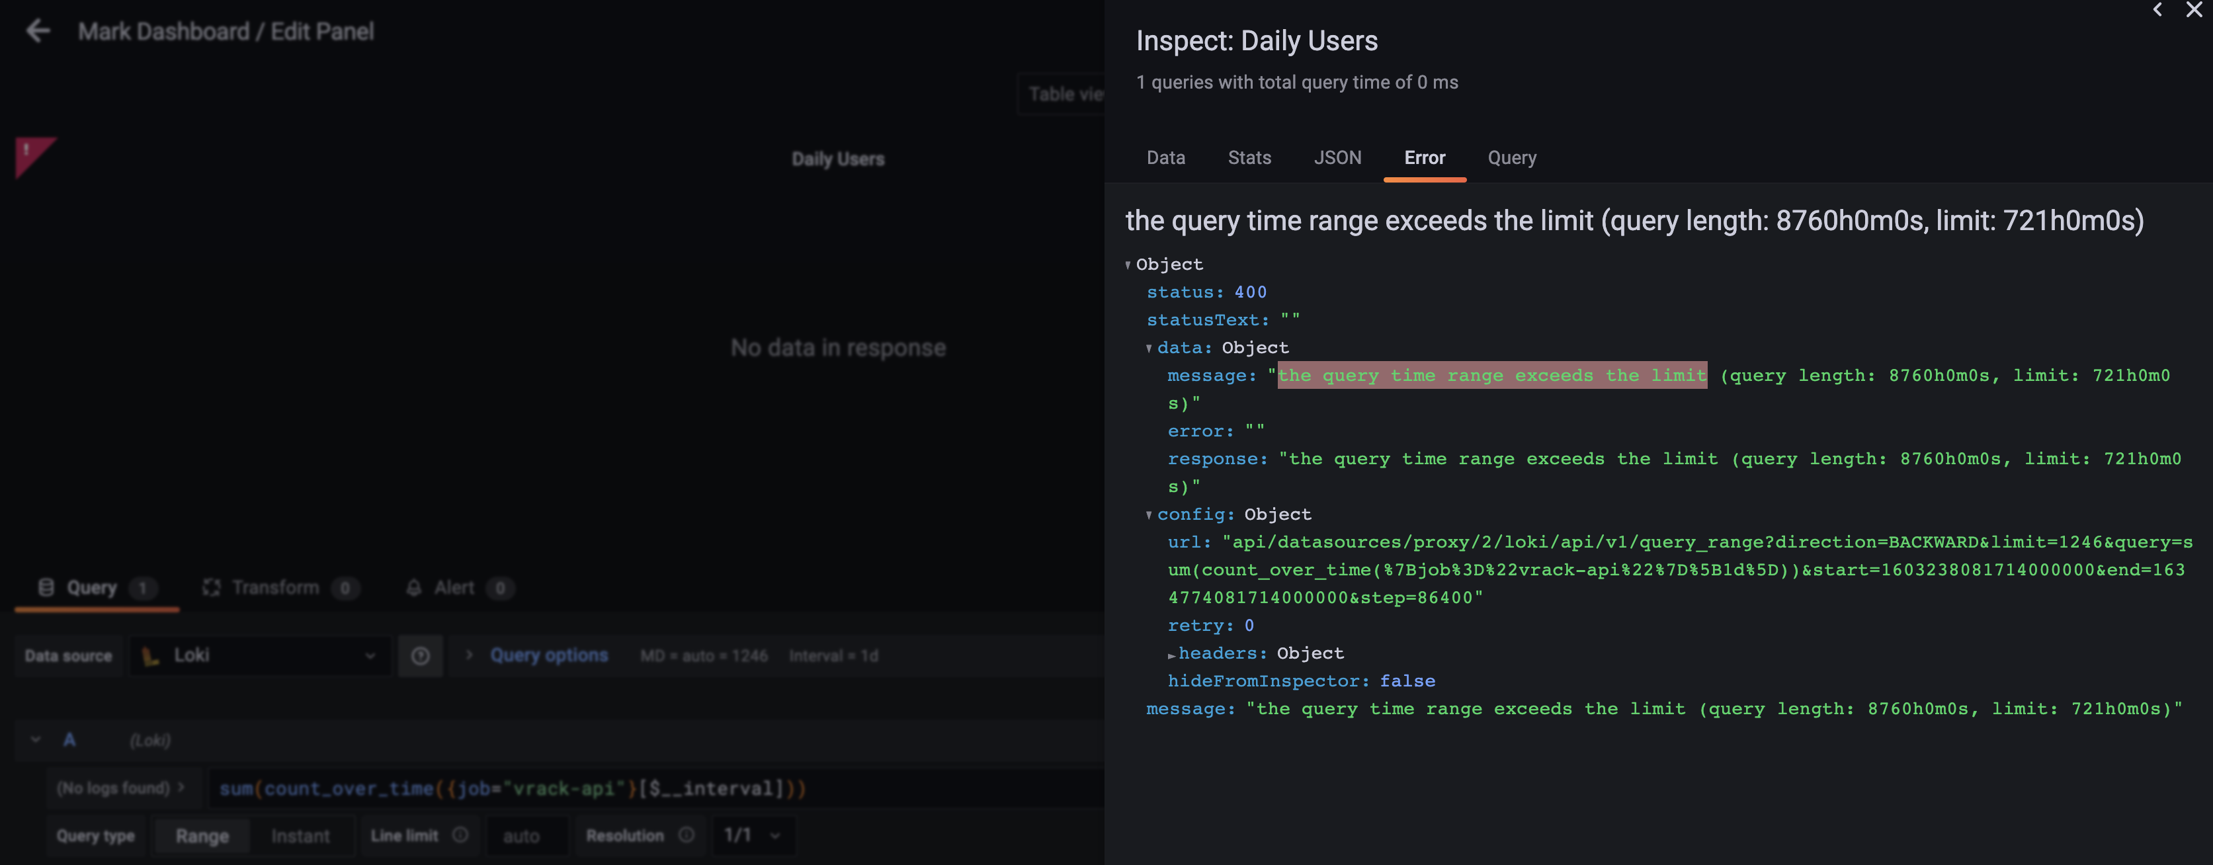Enable Table view
The image size is (2213, 865).
pyautogui.click(x=1065, y=95)
